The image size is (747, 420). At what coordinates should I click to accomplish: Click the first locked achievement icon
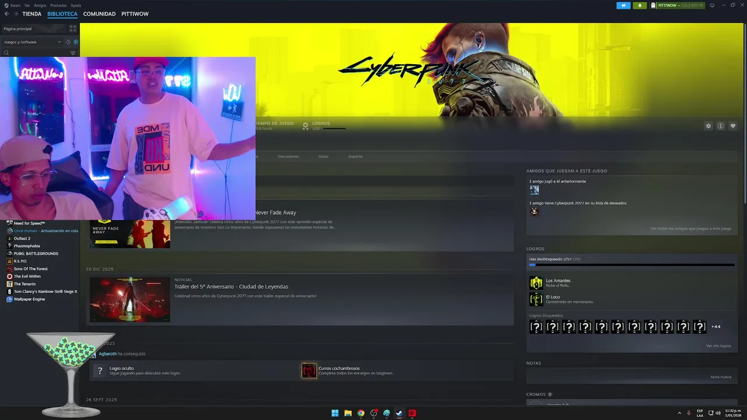coord(536,327)
